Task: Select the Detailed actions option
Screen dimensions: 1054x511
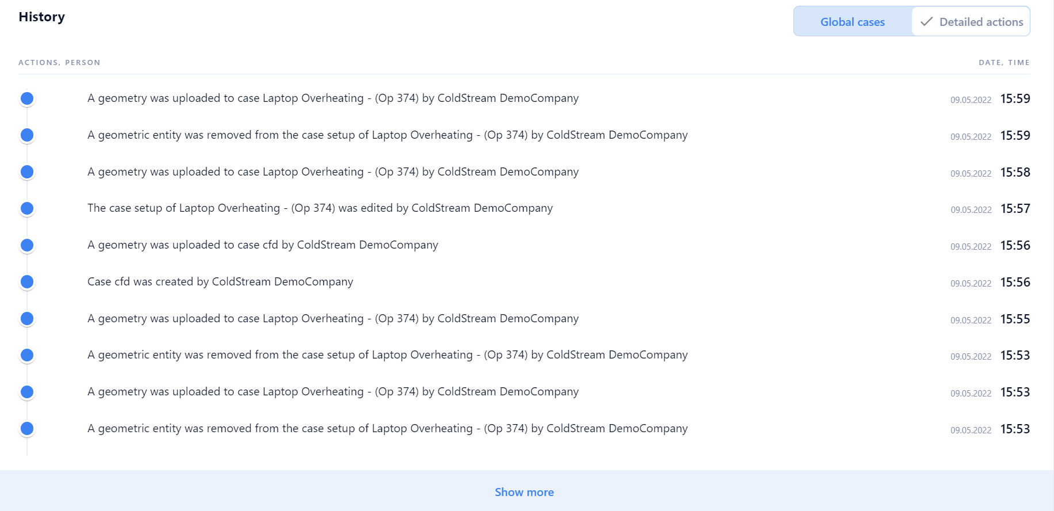Action: 971,22
